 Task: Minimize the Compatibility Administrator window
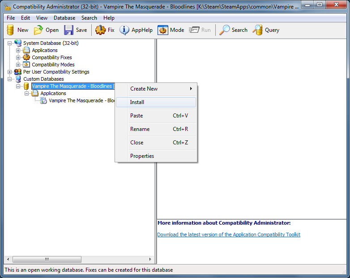tap(307, 4)
